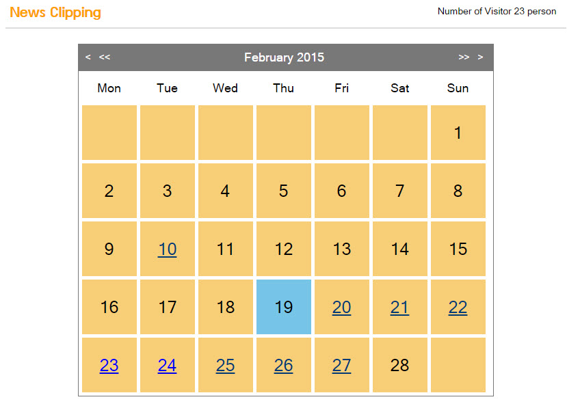
Task: Click the News Clipping heading
Action: click(55, 12)
